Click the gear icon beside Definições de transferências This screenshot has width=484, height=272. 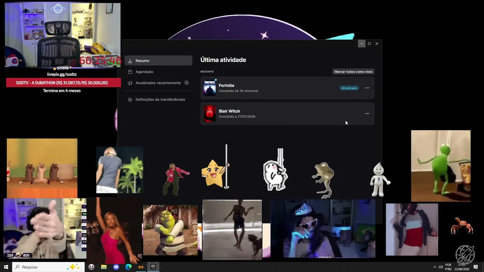click(x=130, y=100)
